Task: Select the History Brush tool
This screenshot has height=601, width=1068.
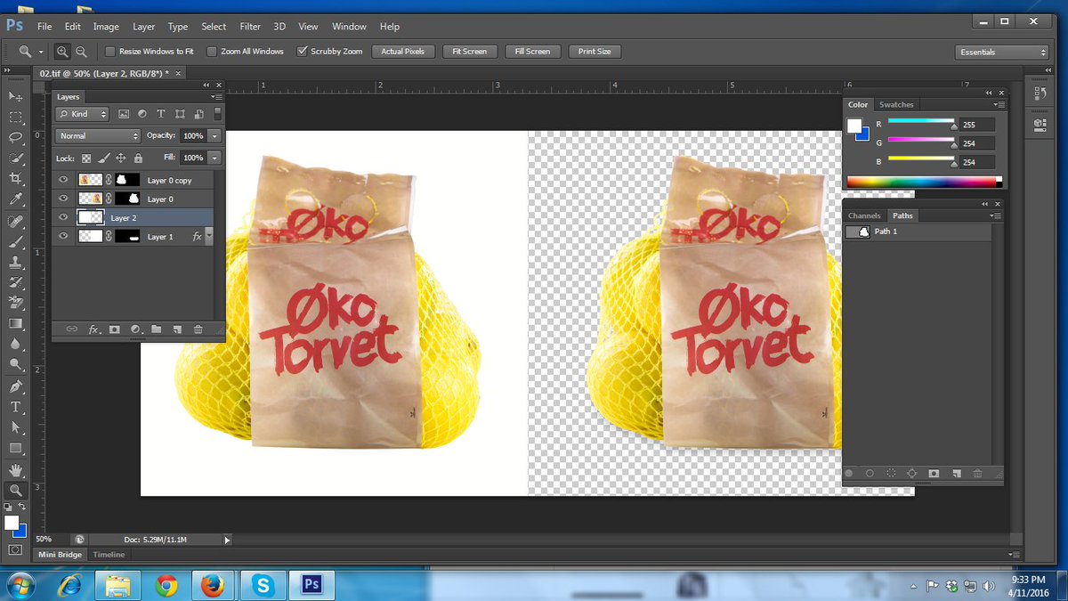Action: (x=15, y=282)
